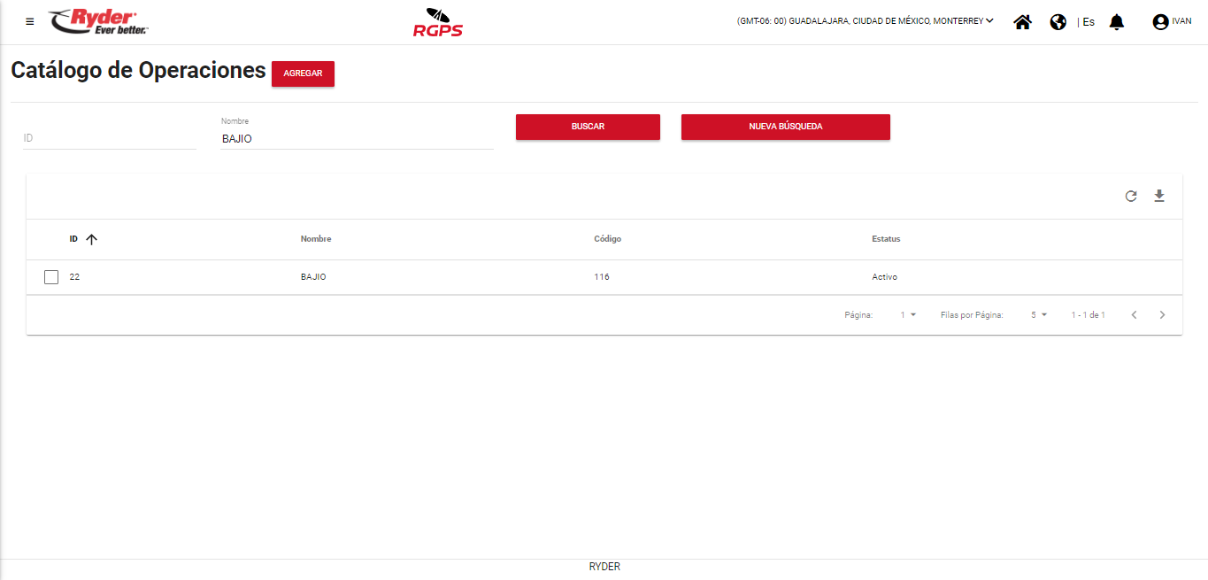This screenshot has width=1208, height=580.
Task: Click the Ryder logo
Action: click(x=98, y=21)
